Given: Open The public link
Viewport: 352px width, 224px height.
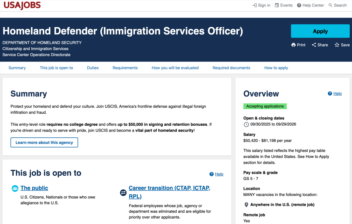Looking at the screenshot, I should (x=34, y=188).
